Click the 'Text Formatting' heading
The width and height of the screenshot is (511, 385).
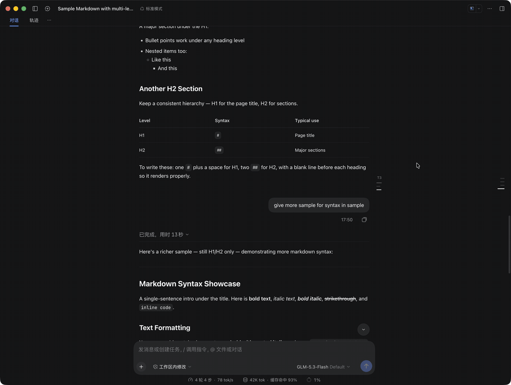click(x=165, y=328)
